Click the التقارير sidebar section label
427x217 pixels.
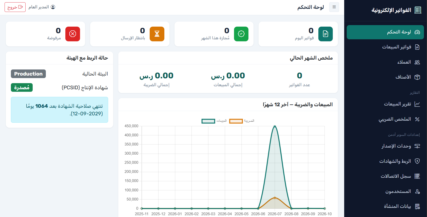(415, 93)
